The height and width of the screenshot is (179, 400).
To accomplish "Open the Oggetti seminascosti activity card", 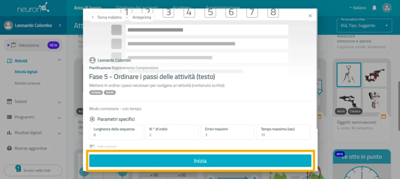I will 362,101.
